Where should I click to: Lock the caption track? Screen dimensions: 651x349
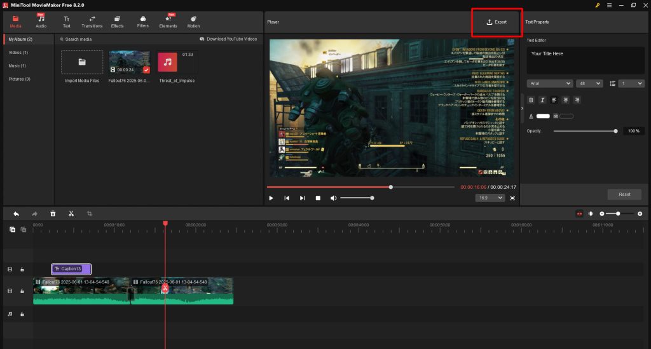coord(22,270)
